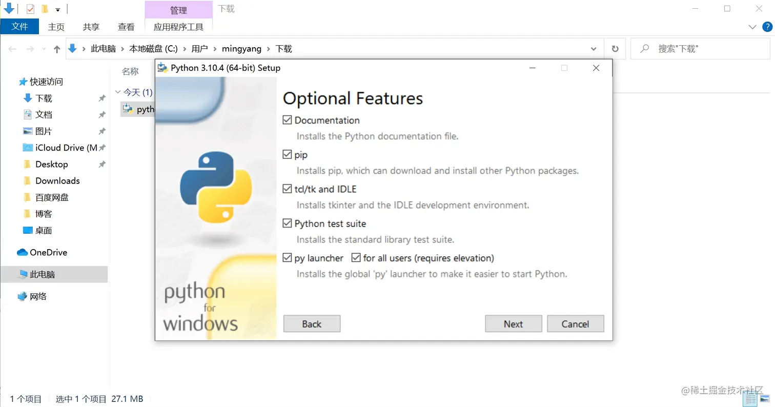Switch to large icons view in status bar

(x=765, y=399)
